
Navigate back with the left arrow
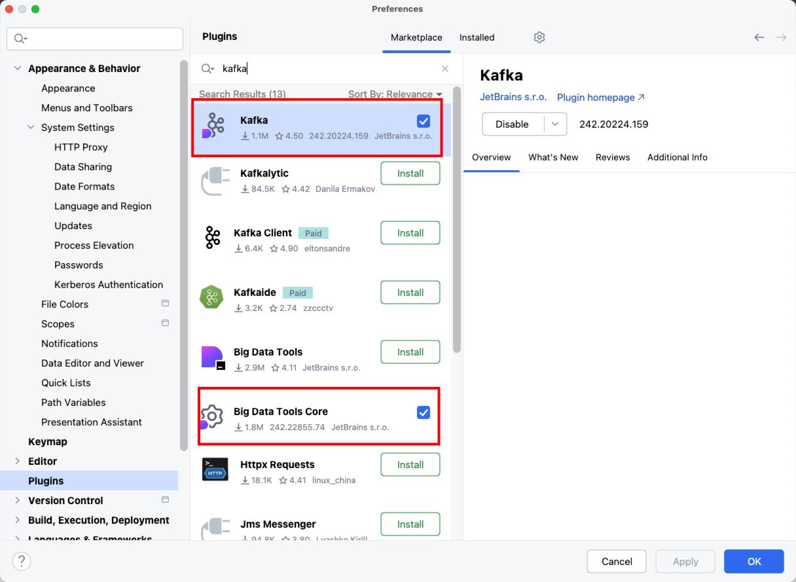[x=759, y=37]
